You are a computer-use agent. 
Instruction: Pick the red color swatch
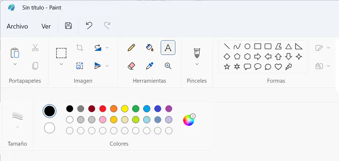coord(103,109)
